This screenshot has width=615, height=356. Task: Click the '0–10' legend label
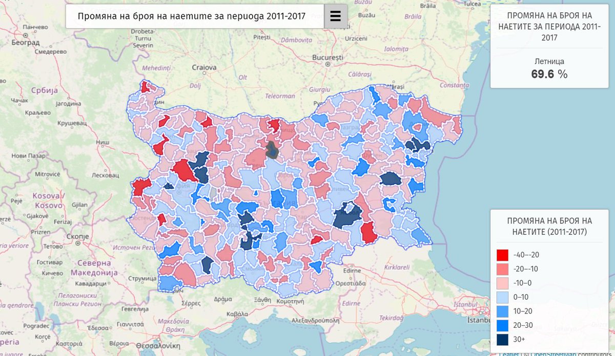521,297
